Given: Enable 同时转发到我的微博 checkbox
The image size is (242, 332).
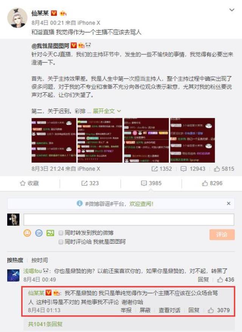Looking at the screenshot, I should point(61,233).
